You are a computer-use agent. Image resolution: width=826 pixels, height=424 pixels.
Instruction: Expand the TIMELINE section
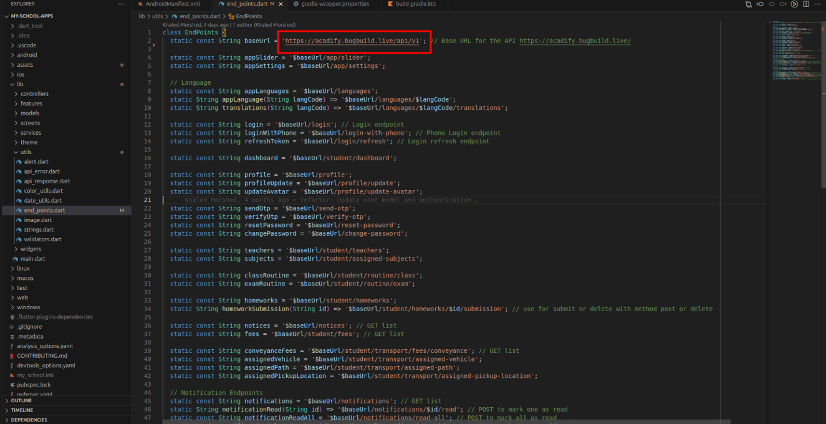[x=22, y=410]
